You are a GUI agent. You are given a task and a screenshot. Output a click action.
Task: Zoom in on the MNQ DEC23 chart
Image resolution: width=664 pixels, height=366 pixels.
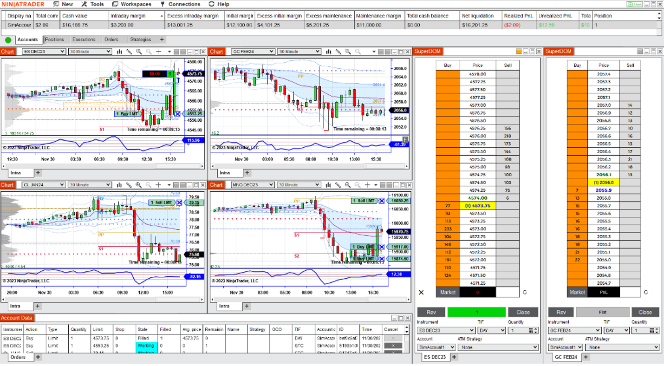pyautogui.click(x=348, y=185)
